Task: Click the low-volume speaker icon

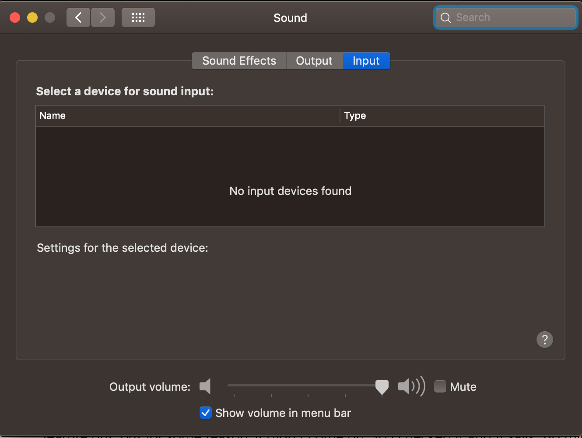Action: [x=205, y=386]
